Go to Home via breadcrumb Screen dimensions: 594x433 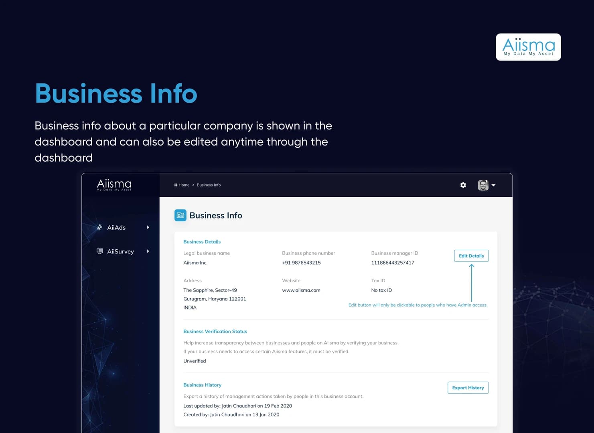(x=184, y=185)
